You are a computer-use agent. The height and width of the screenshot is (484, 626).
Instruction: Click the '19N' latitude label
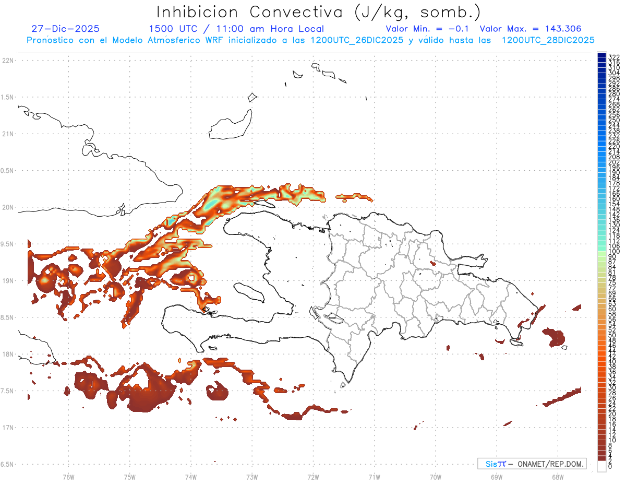7,281
